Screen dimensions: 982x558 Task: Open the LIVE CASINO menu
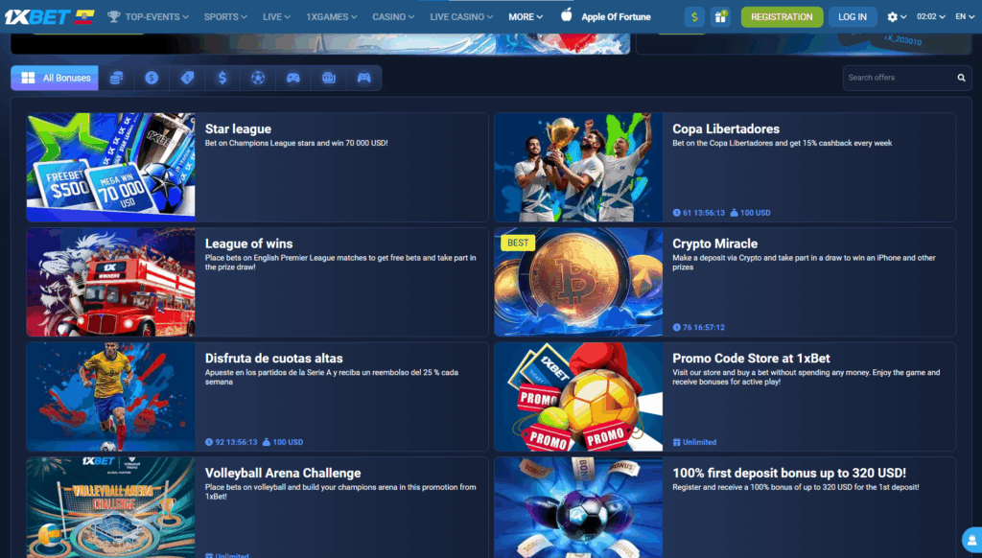click(x=460, y=16)
